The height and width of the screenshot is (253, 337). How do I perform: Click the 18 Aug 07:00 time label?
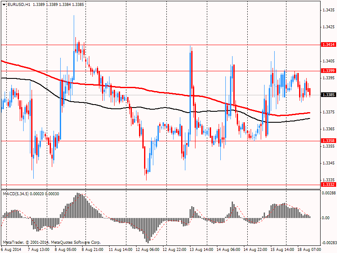[310, 250]
